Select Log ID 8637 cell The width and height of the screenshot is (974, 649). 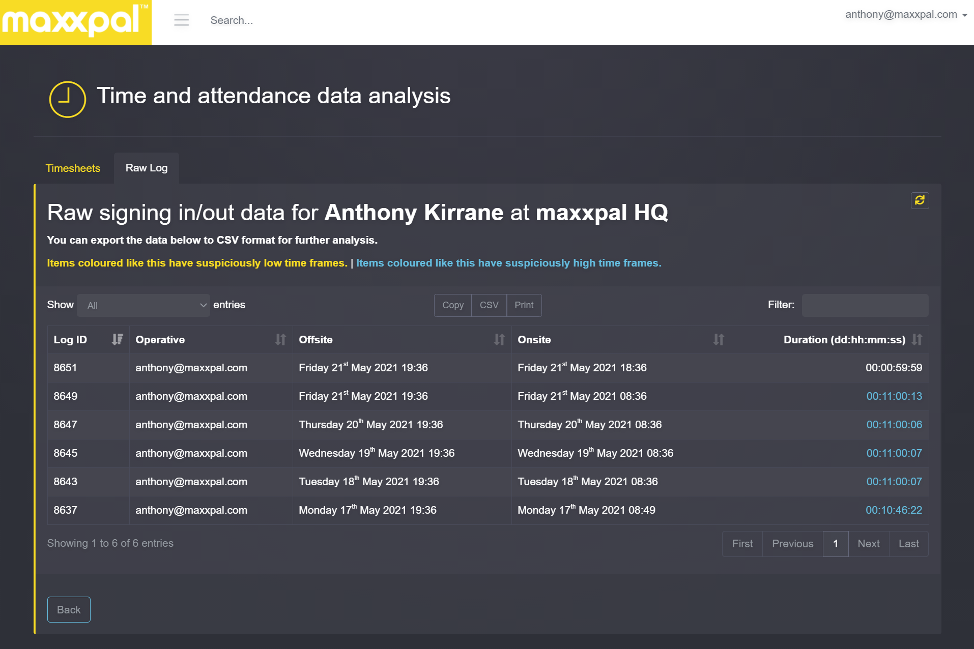tap(89, 510)
